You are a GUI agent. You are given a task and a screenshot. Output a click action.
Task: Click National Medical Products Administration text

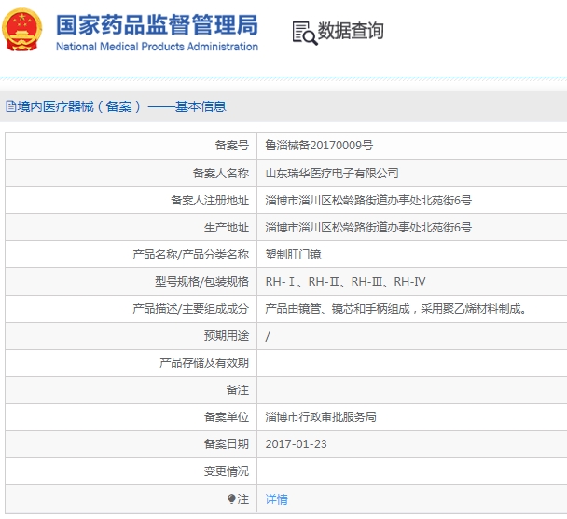pos(157,47)
